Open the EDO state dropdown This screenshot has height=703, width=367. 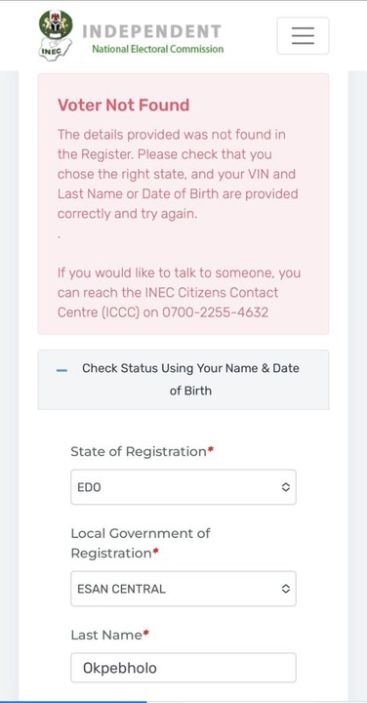coord(183,487)
